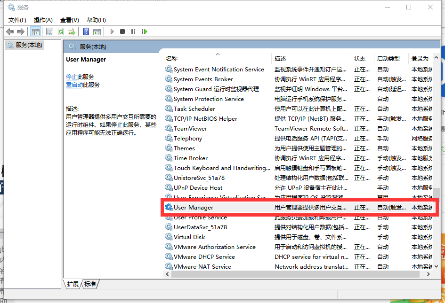Open the 查看(V) menu
This screenshot has height=303, width=445.
click(x=70, y=20)
